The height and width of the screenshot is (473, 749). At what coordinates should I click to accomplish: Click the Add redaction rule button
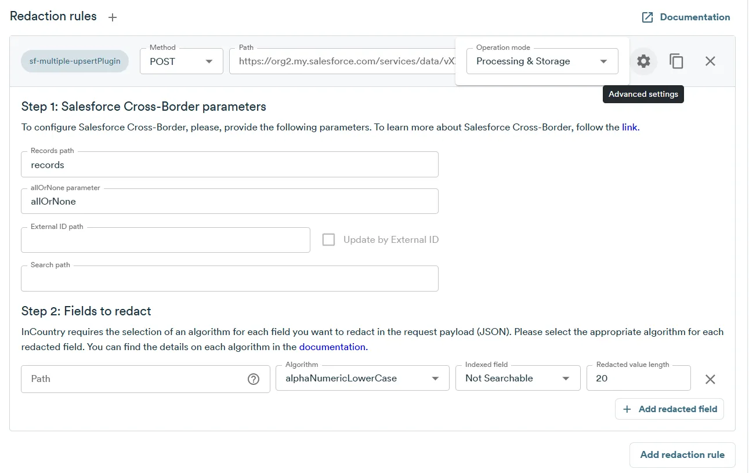coord(682,455)
